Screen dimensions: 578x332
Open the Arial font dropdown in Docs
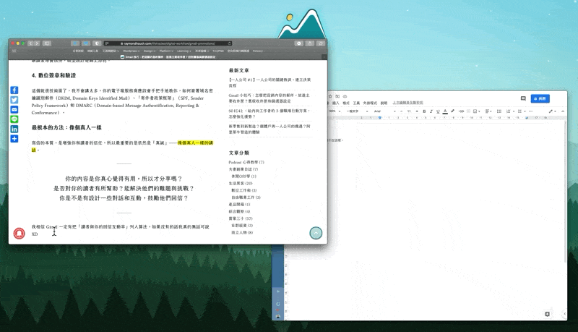[385, 111]
